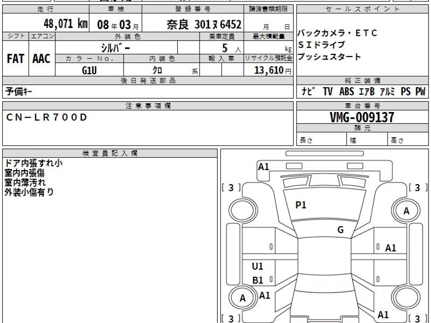Select the エアB equipment item
The width and height of the screenshot is (431, 323).
[366, 92]
